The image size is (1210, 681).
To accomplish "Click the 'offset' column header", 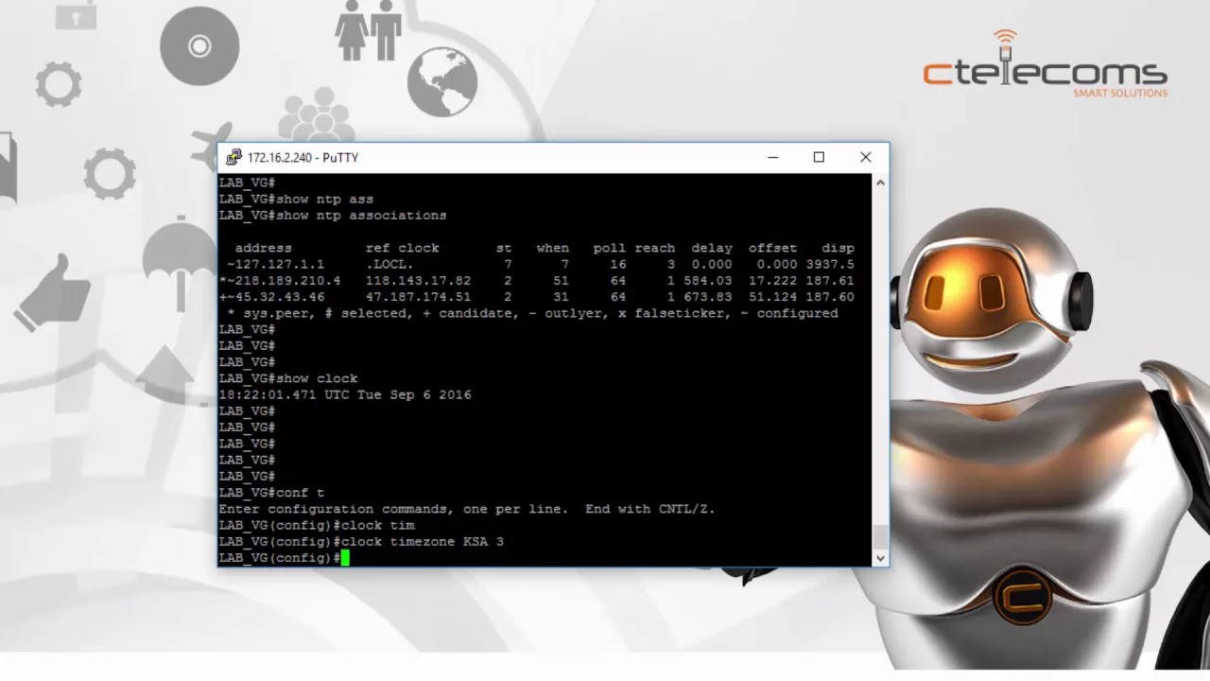I will [x=772, y=248].
